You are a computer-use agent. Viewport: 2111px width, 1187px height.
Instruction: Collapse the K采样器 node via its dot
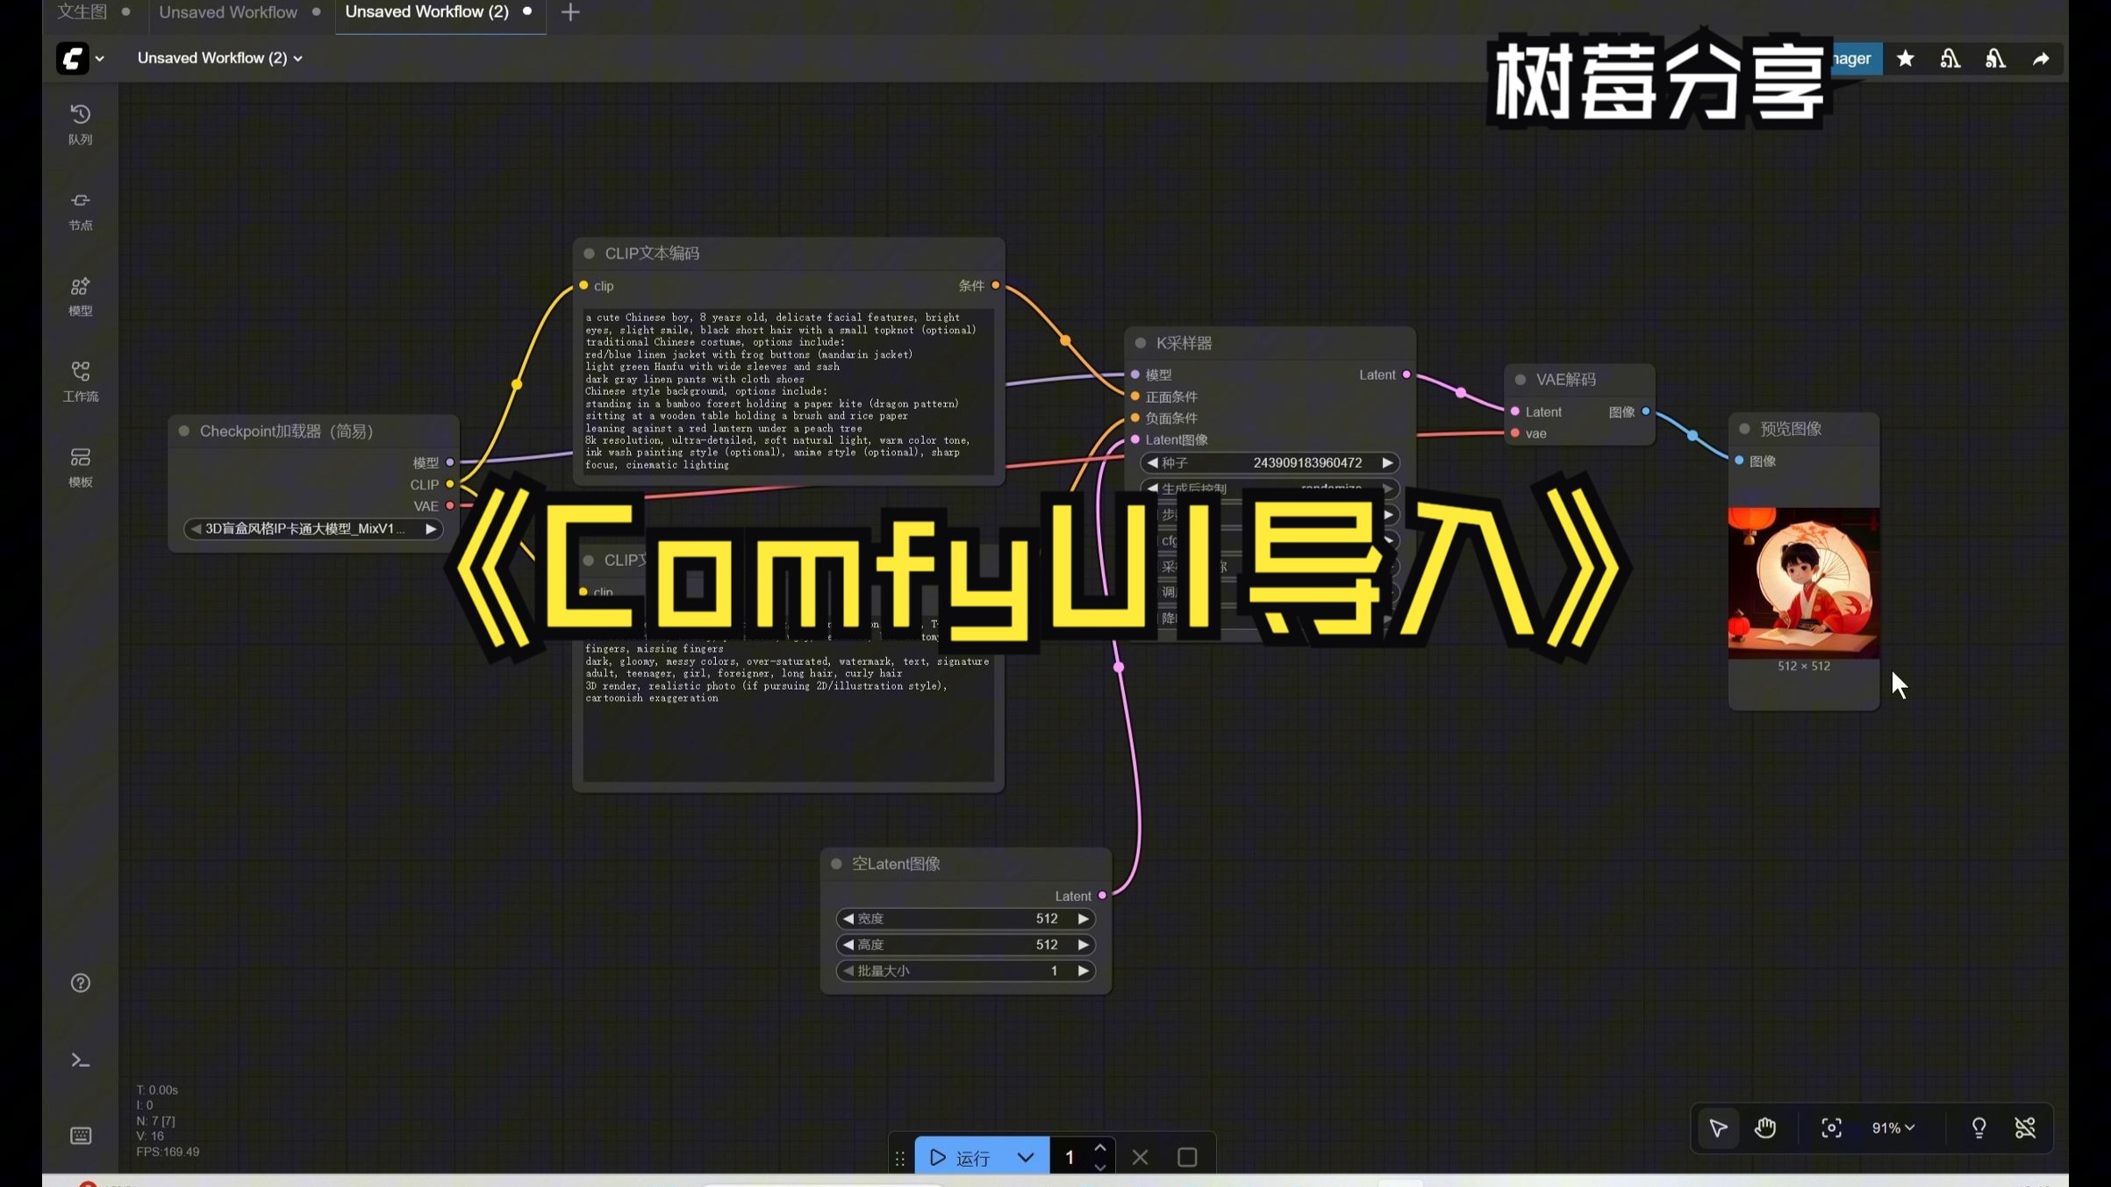[x=1141, y=343]
